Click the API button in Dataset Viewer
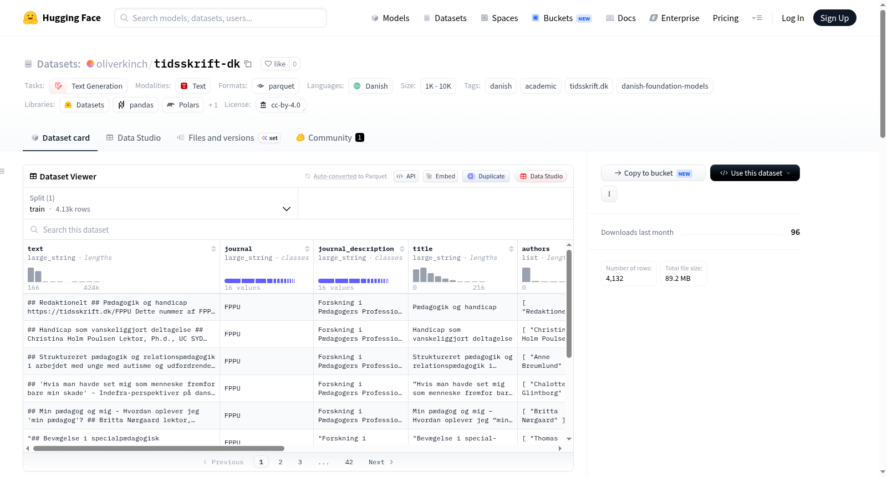887x477 pixels. 406,176
